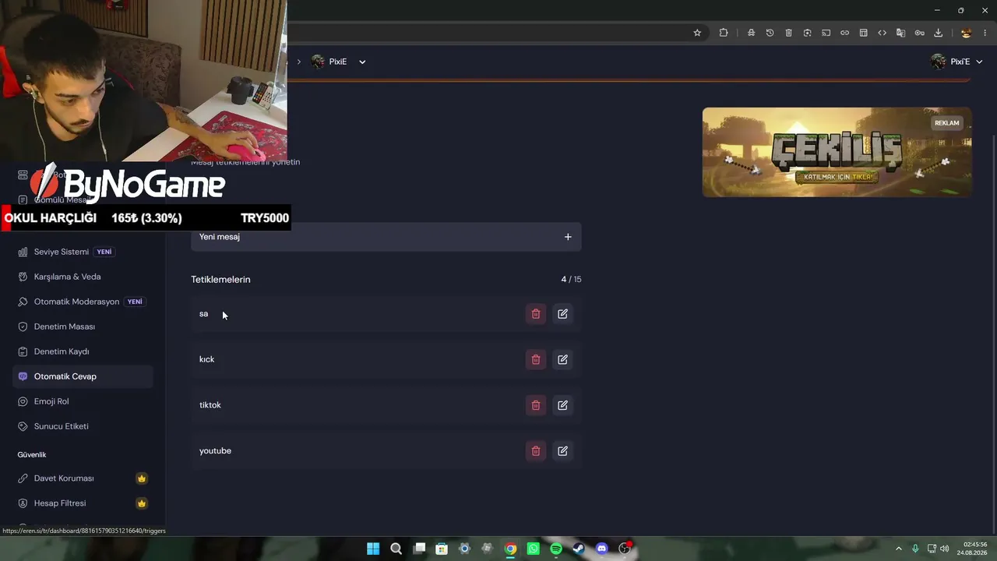997x561 pixels.
Task: Open WhatsApp from the taskbar
Action: point(533,549)
